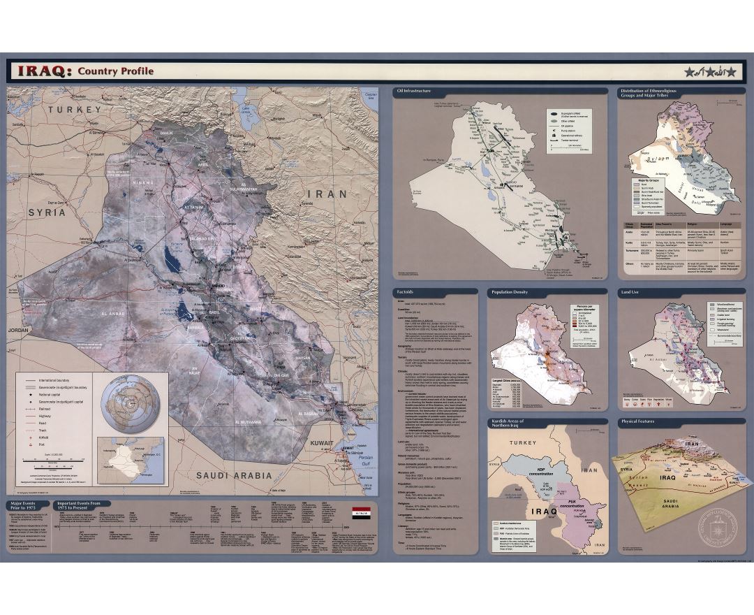Click the Land Use crop icons row
Viewport: 754px width, 615px height.
coord(648,403)
